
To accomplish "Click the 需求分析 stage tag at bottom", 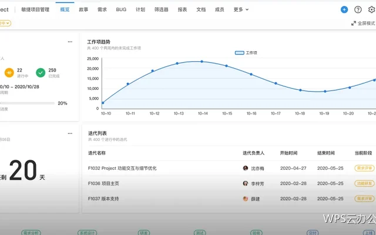I will (31, 233).
